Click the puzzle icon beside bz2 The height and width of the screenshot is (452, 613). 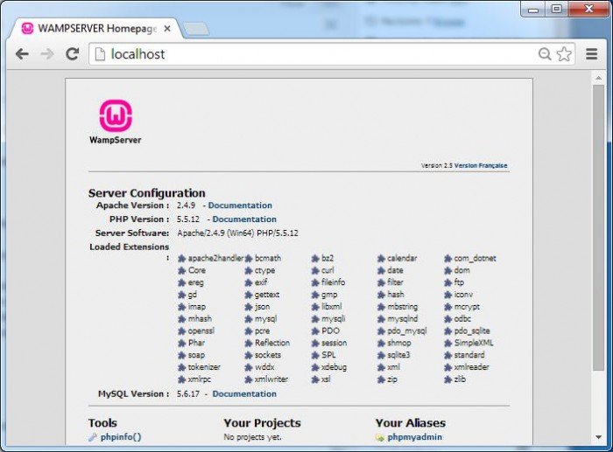[x=315, y=259]
